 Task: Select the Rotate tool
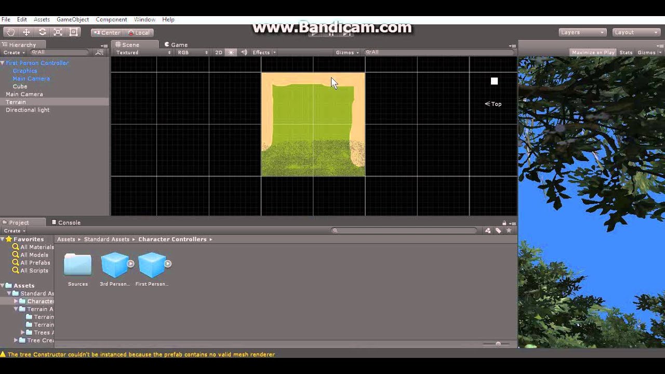(x=42, y=32)
